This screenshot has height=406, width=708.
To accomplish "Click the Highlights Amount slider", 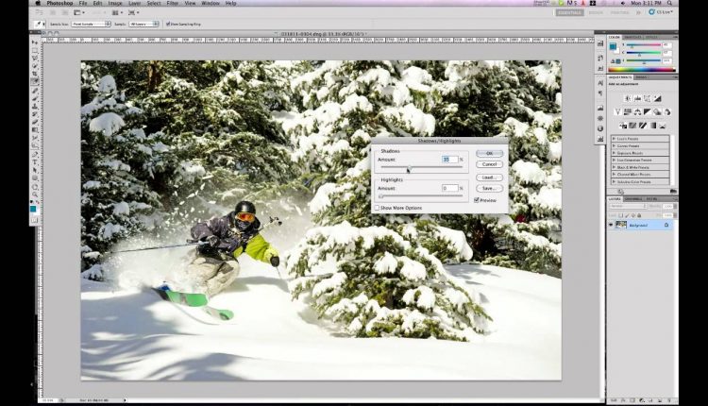I will tap(422, 196).
